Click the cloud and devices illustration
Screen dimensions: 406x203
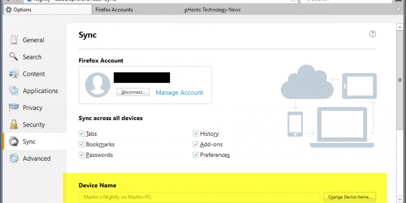(329, 106)
